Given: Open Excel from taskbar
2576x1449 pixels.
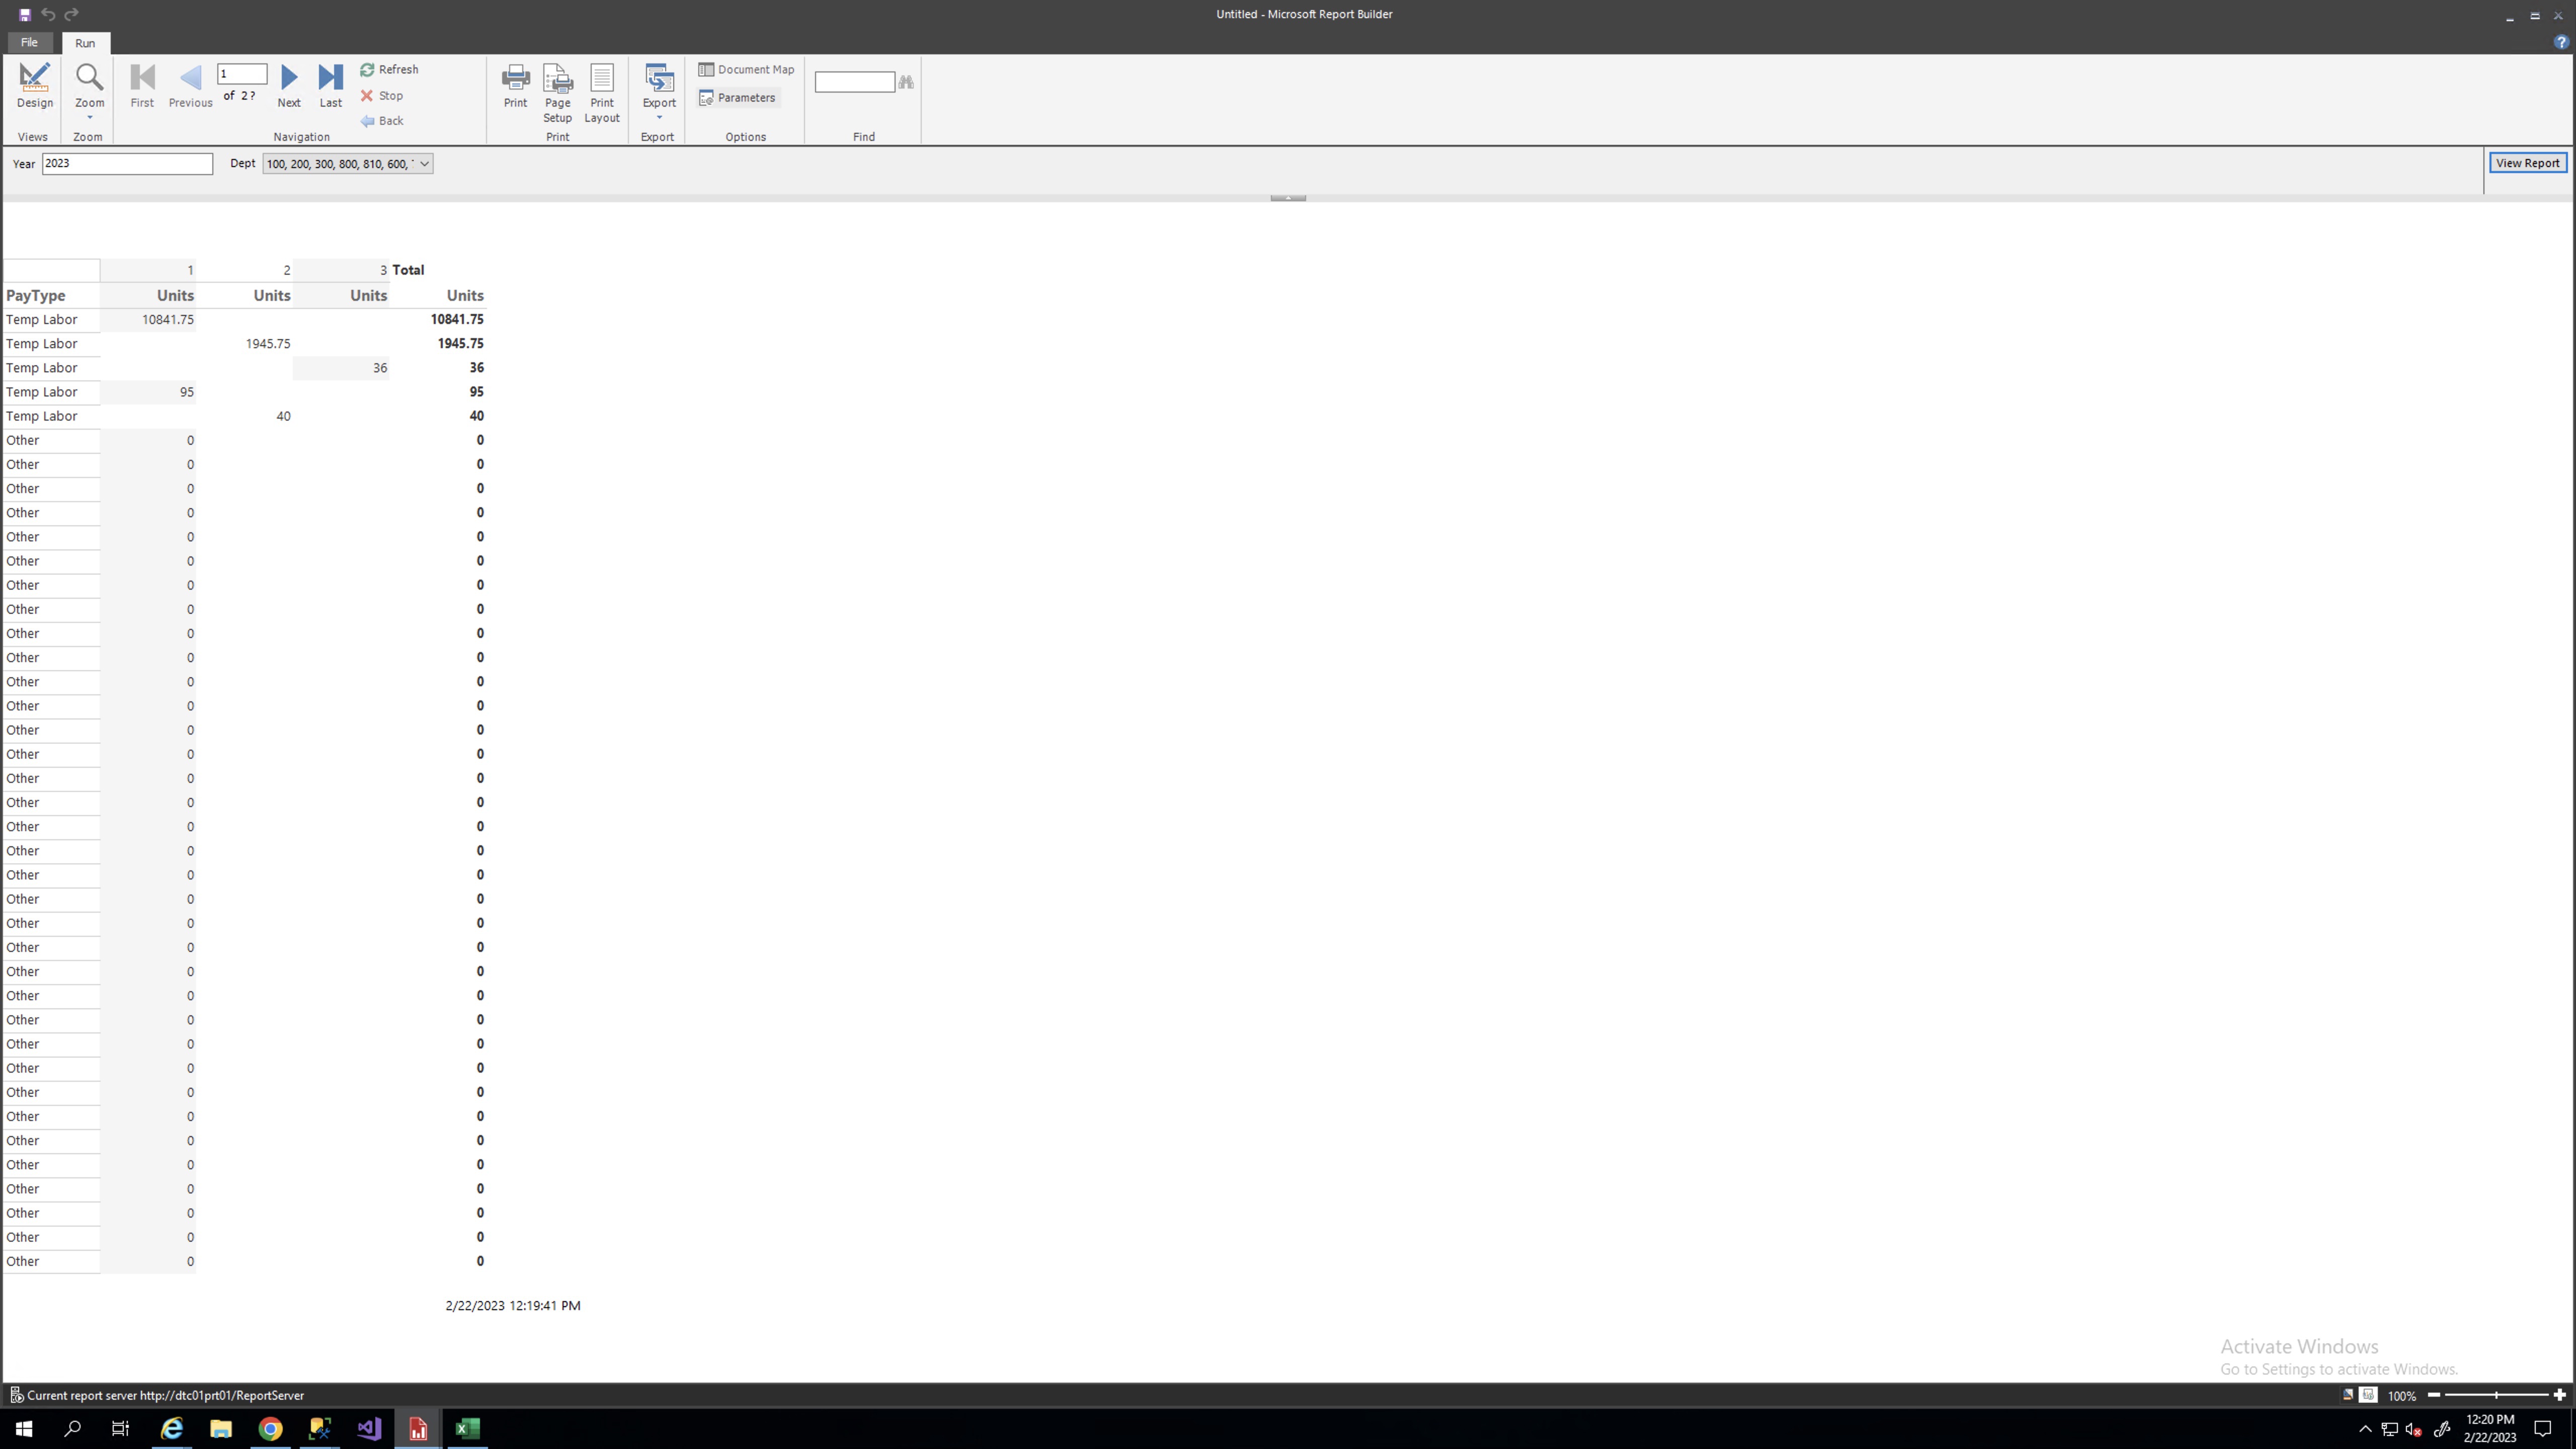Looking at the screenshot, I should click(x=467, y=1428).
